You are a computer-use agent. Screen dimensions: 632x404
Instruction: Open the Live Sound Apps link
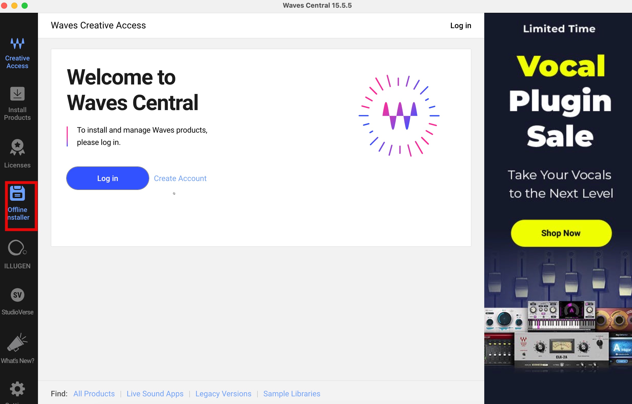point(155,394)
